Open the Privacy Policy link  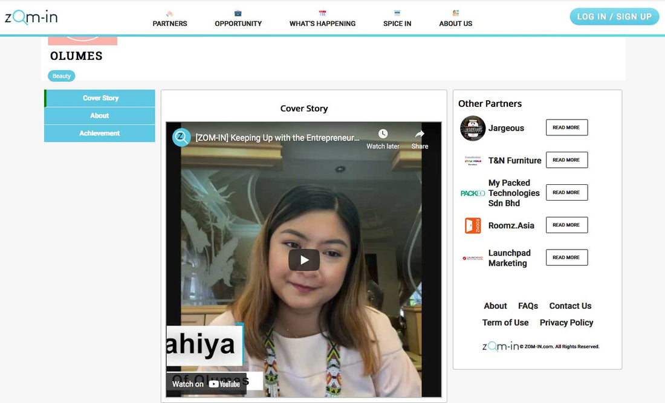(566, 323)
